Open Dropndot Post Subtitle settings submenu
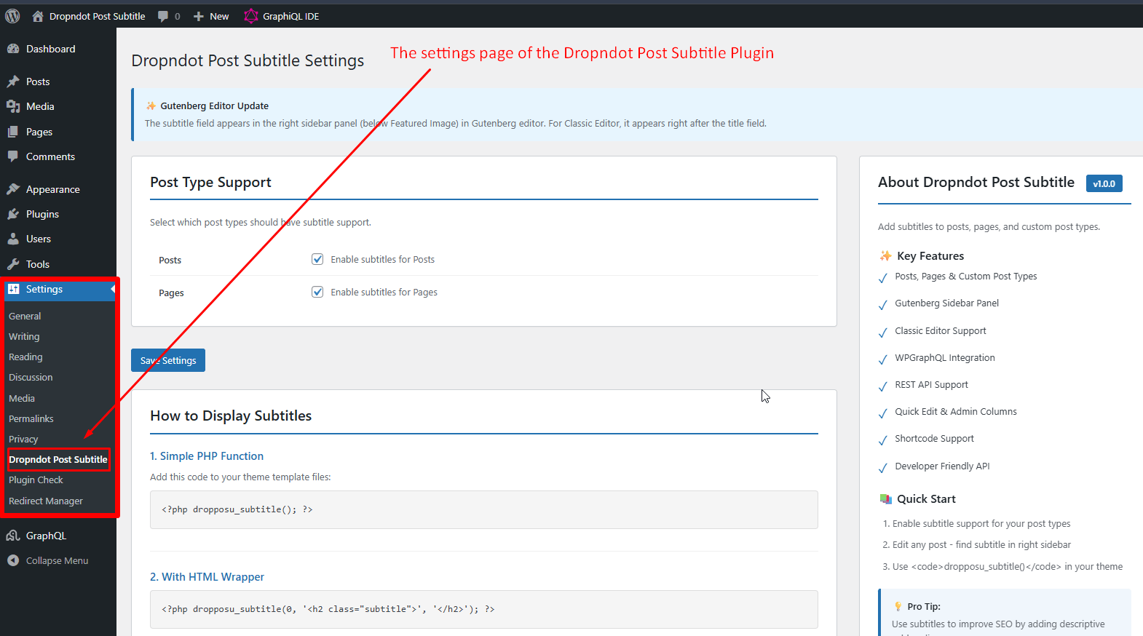The image size is (1143, 636). [58, 460]
